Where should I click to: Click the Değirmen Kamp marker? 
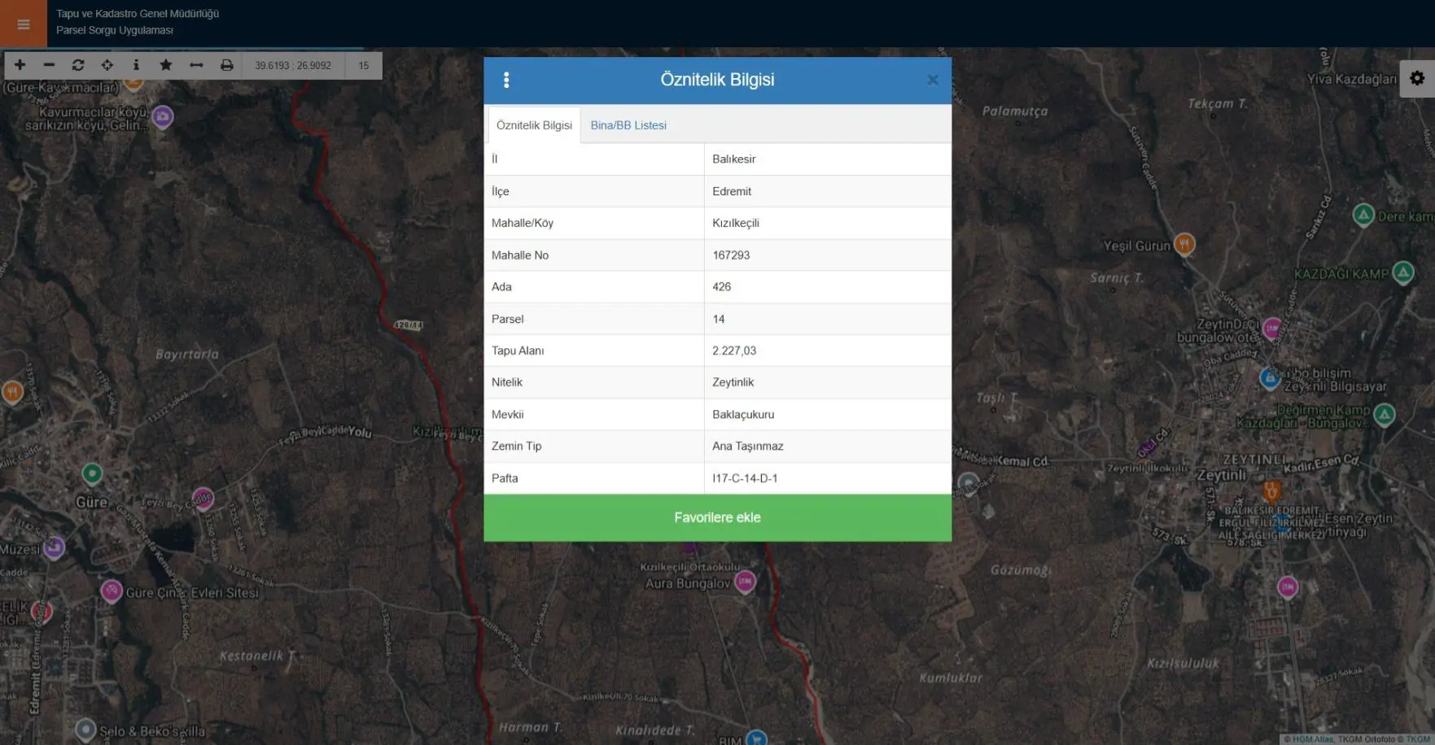tap(1384, 416)
